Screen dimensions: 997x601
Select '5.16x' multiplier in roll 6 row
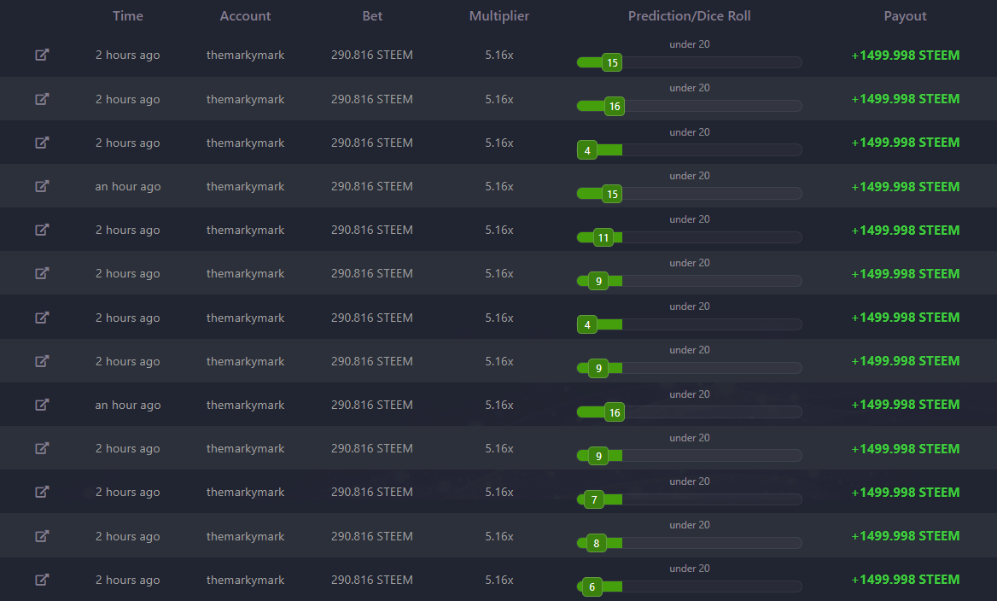point(499,580)
